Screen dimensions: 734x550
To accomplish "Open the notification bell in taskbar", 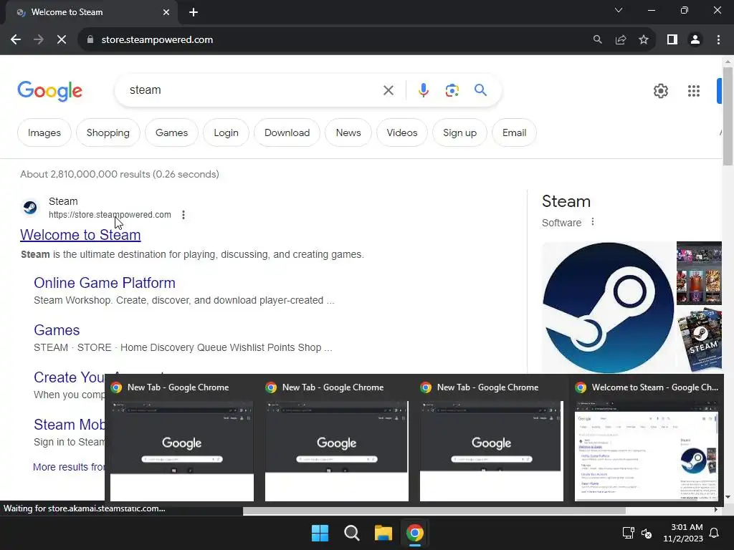I will point(715,533).
